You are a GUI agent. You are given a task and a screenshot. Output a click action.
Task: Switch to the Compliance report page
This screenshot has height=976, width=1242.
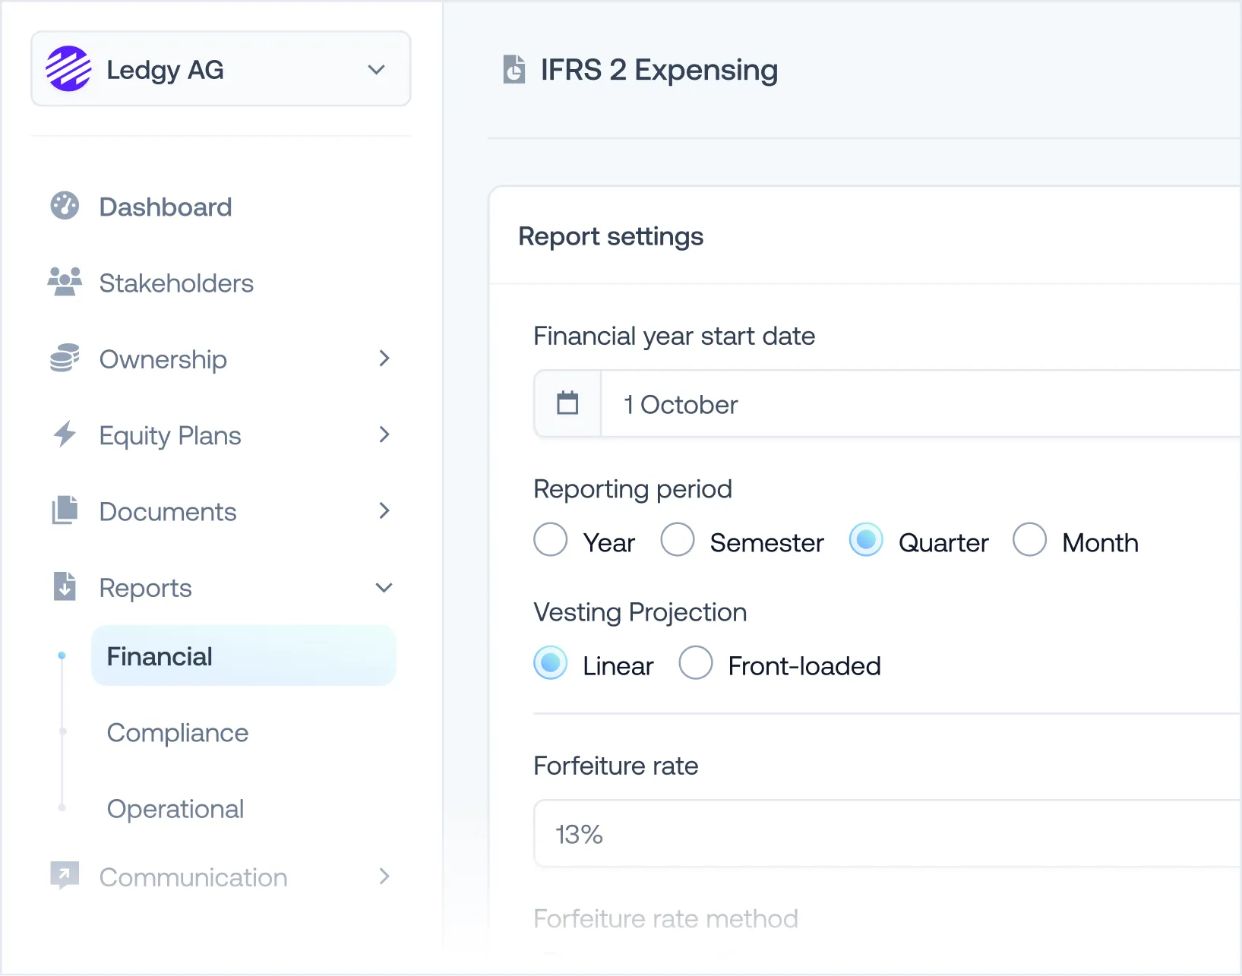pyautogui.click(x=177, y=732)
